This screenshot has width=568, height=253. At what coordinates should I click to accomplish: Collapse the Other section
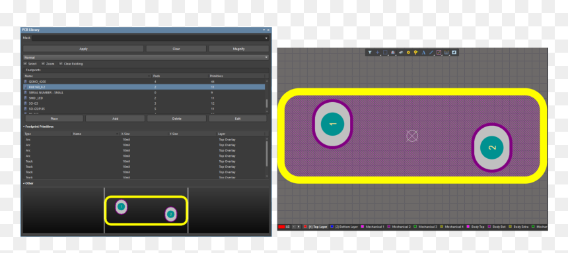[24, 183]
